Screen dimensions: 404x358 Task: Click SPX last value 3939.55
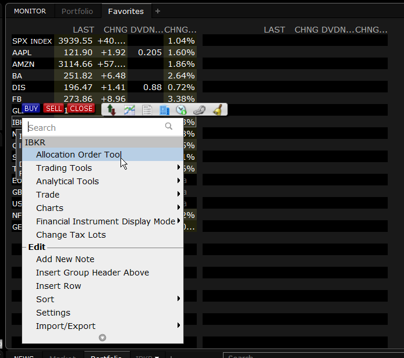tap(75, 41)
